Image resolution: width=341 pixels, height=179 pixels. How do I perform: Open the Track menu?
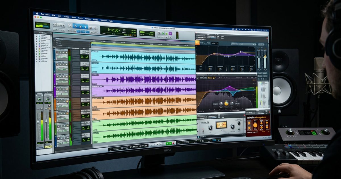click(x=80, y=18)
